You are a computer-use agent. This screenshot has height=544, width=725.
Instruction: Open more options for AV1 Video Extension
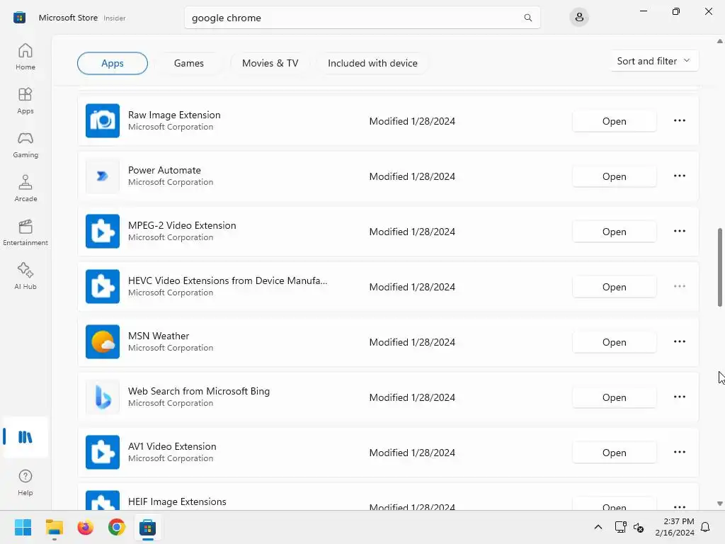coord(679,453)
